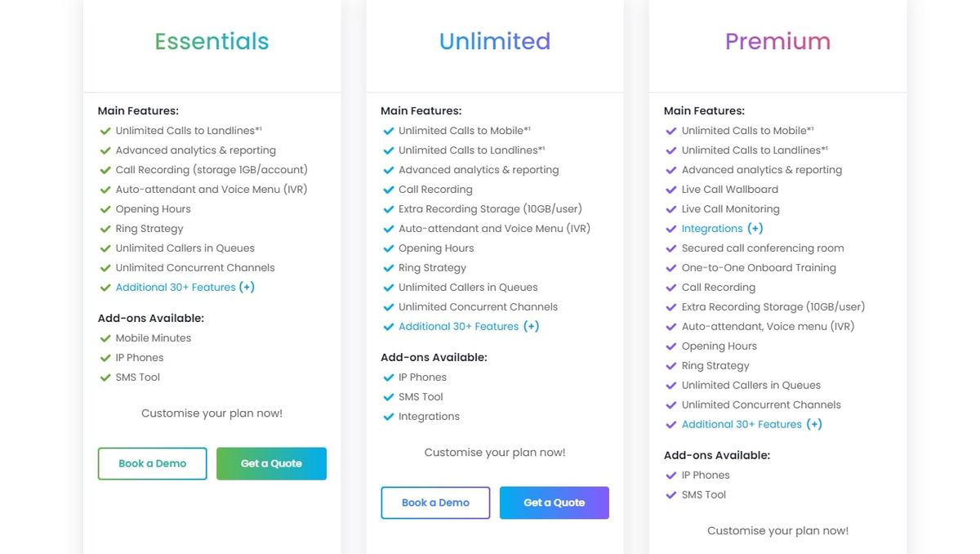Click the checkmark beside SMS Tool under Unlimited
980x554 pixels.
point(388,396)
